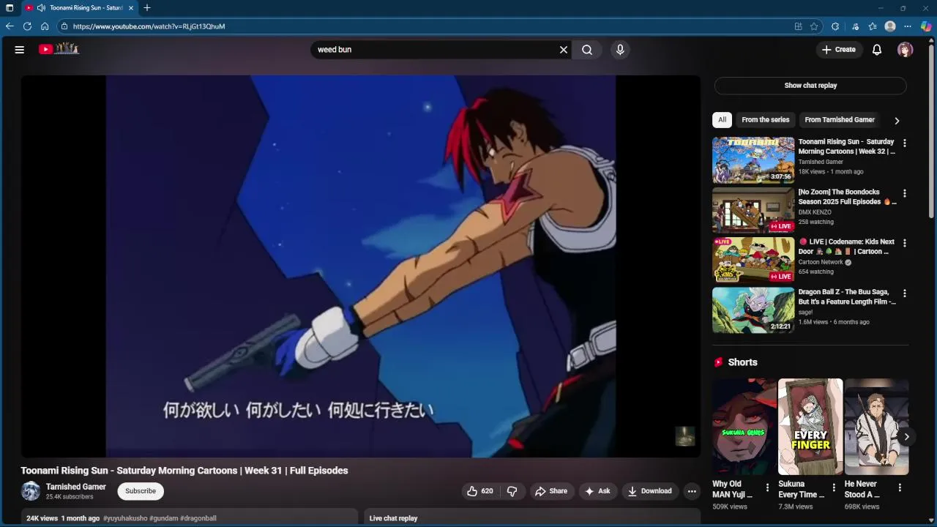Image resolution: width=937 pixels, height=527 pixels.
Task: Select 'From Tarnished Gamer' filter chip
Action: tap(840, 120)
